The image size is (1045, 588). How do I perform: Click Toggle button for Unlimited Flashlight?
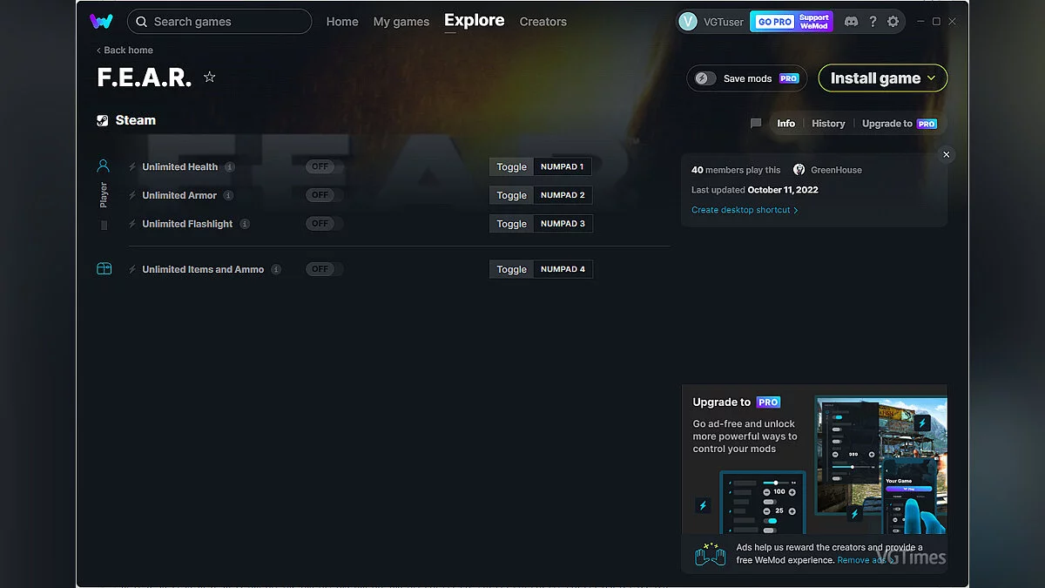511,224
